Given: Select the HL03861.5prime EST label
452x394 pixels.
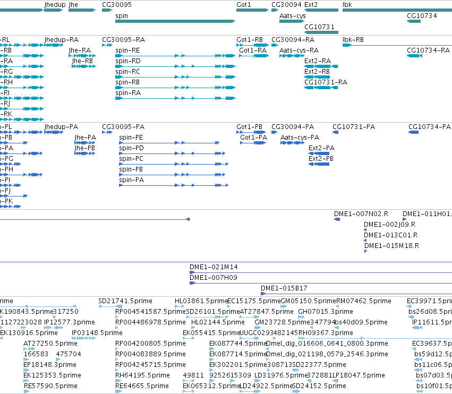Looking at the screenshot, I should pos(201,301).
